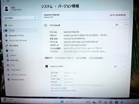Open the アプリ settings icon
The height and width of the screenshot is (104, 139).
point(7,50)
